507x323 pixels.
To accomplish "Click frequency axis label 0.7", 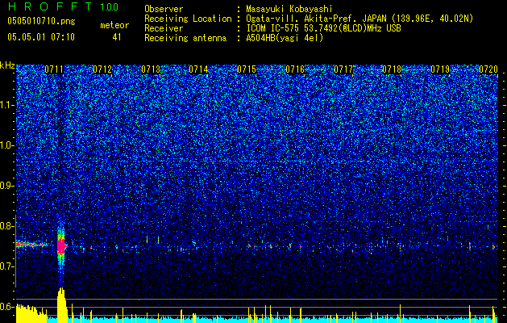I will point(6,266).
